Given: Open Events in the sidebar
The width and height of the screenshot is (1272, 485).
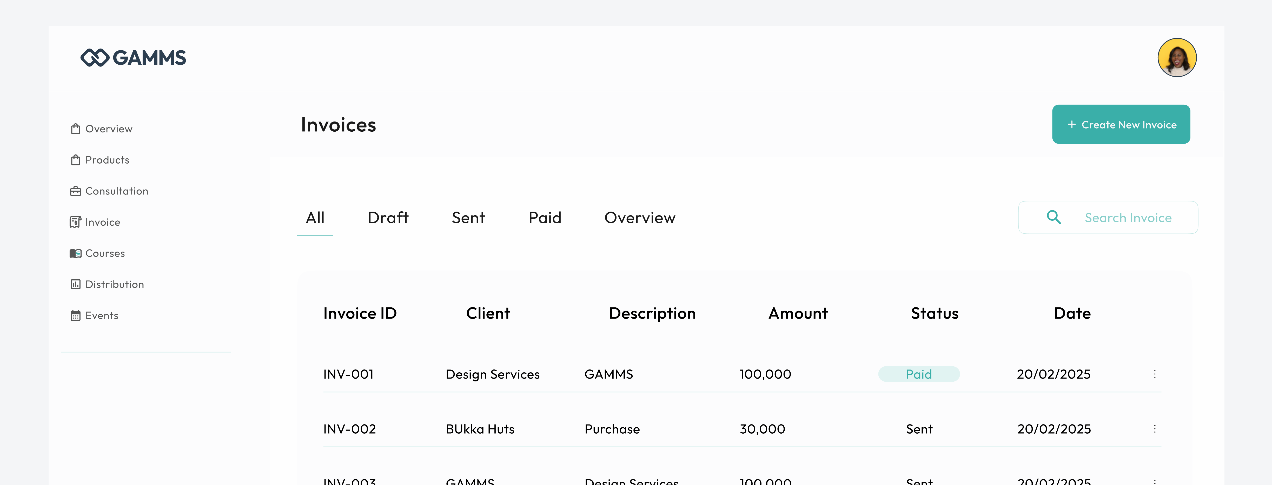Looking at the screenshot, I should tap(102, 315).
